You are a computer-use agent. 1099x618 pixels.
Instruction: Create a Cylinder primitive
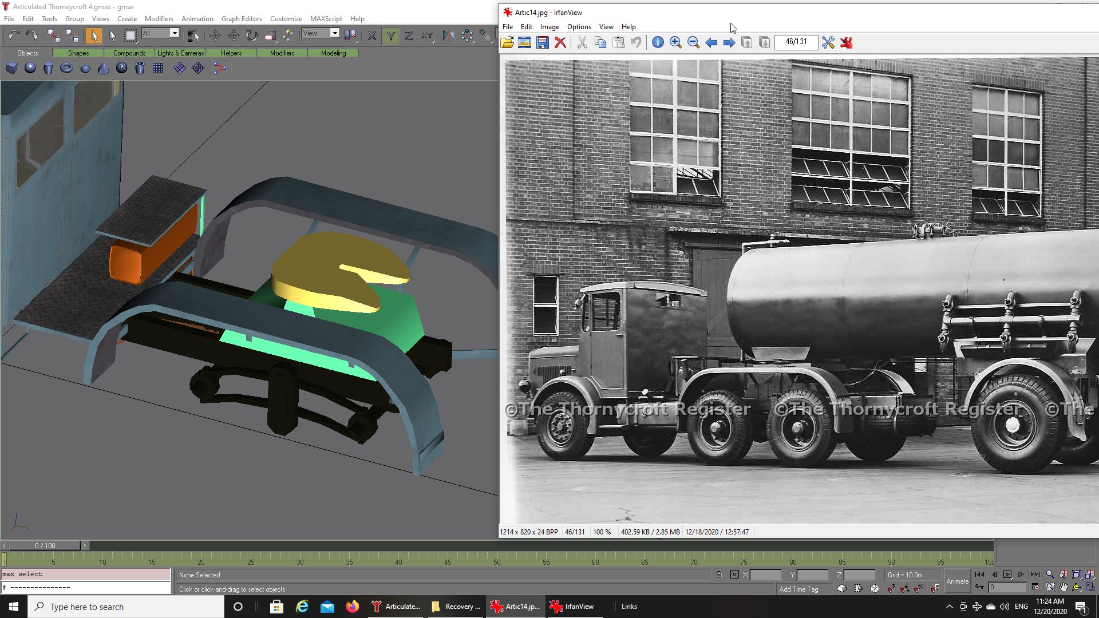(x=48, y=68)
